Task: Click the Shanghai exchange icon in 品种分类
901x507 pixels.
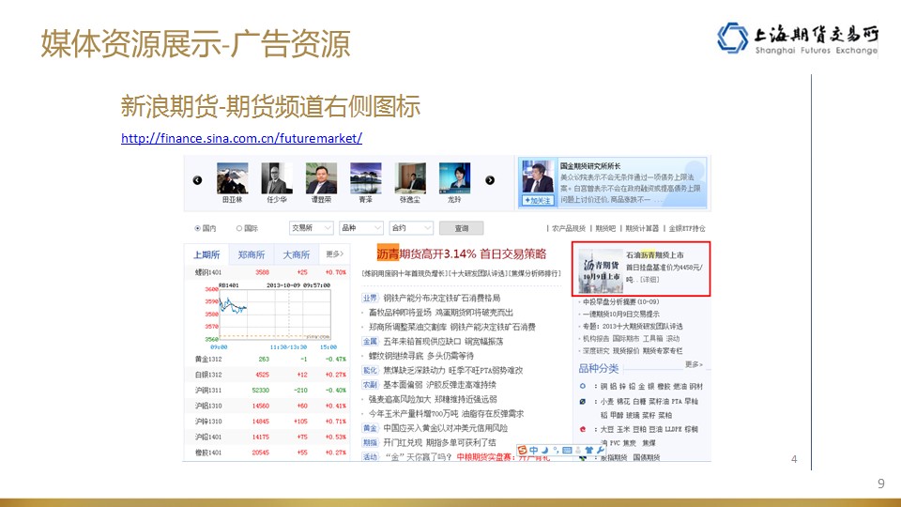Action: [x=583, y=386]
